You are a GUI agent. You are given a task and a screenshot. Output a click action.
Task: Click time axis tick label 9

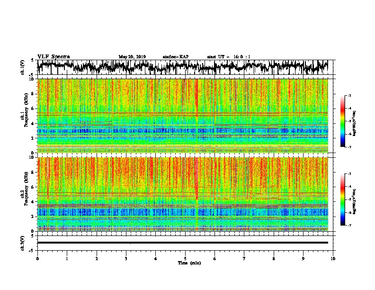click(x=303, y=259)
